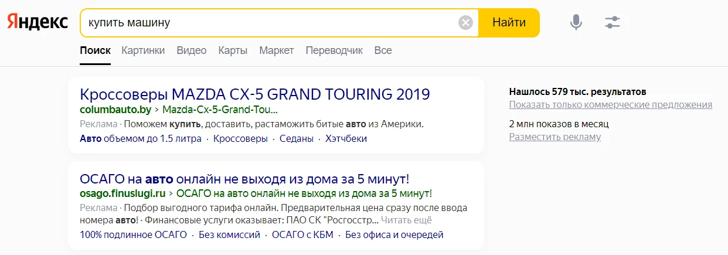Clear the search query with X icon
The height and width of the screenshot is (255, 728).
click(x=465, y=23)
